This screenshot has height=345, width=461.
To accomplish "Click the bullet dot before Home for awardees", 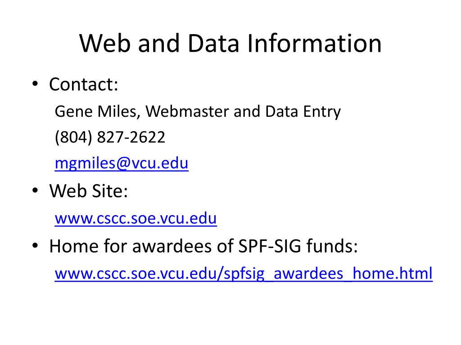I will tap(35, 246).
